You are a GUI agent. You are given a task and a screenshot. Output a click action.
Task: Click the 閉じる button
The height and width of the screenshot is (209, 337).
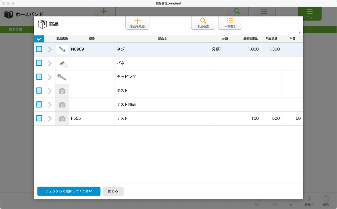click(113, 191)
